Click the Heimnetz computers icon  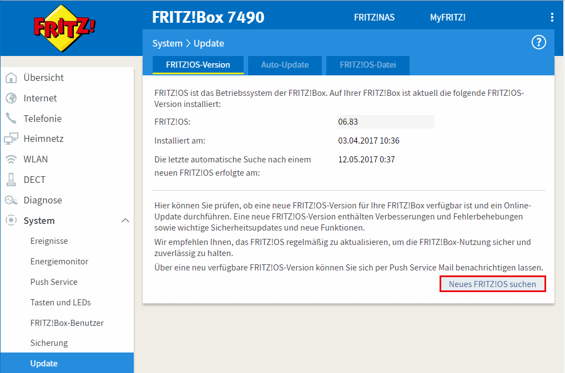click(x=11, y=139)
